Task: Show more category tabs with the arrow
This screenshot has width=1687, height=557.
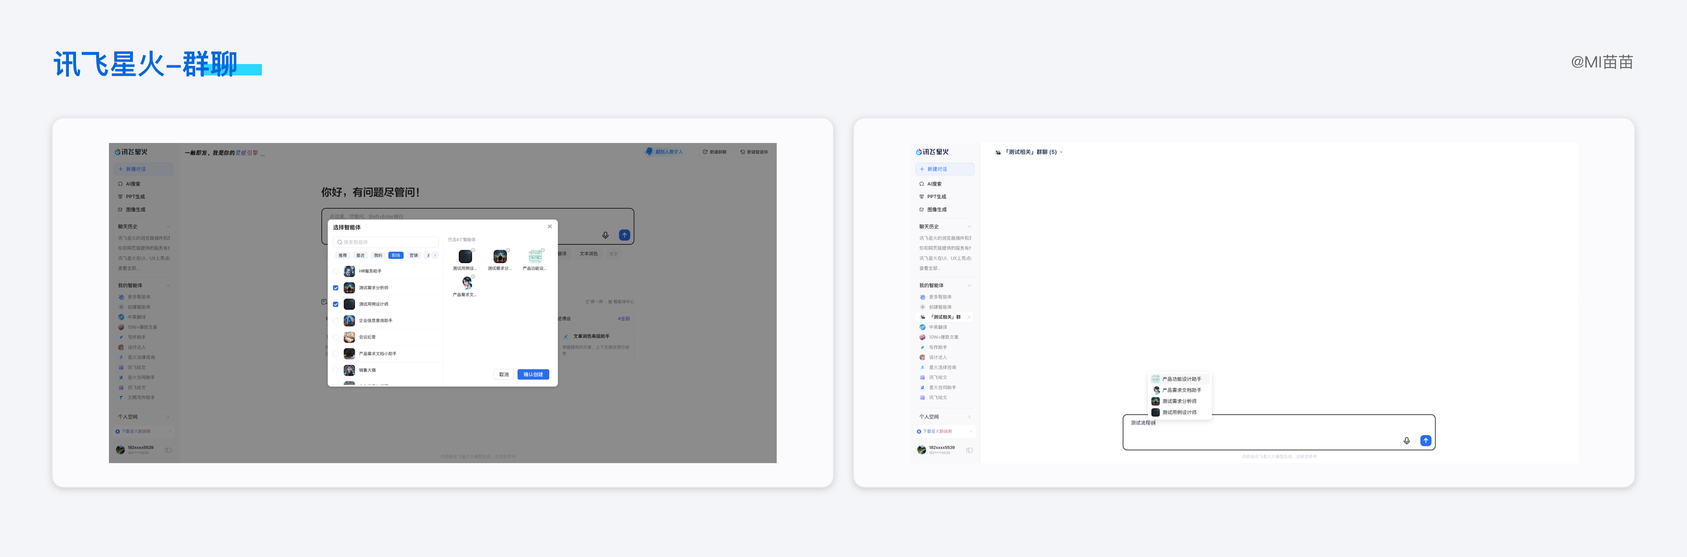Action: (x=435, y=255)
